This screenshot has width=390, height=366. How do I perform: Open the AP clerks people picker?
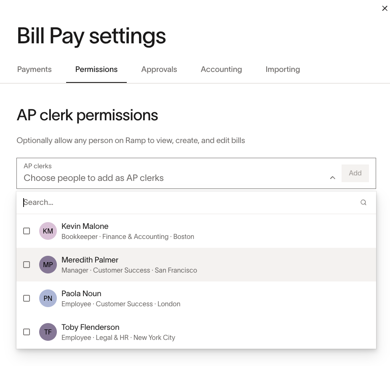click(x=168, y=178)
